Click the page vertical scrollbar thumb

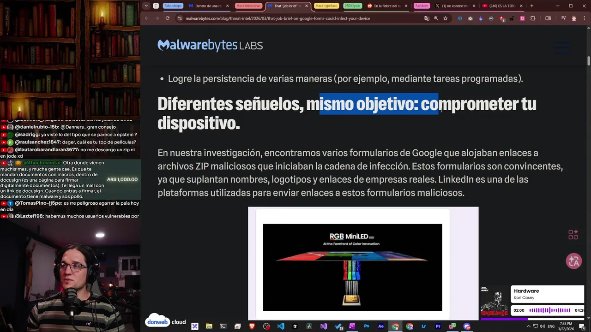click(589, 60)
